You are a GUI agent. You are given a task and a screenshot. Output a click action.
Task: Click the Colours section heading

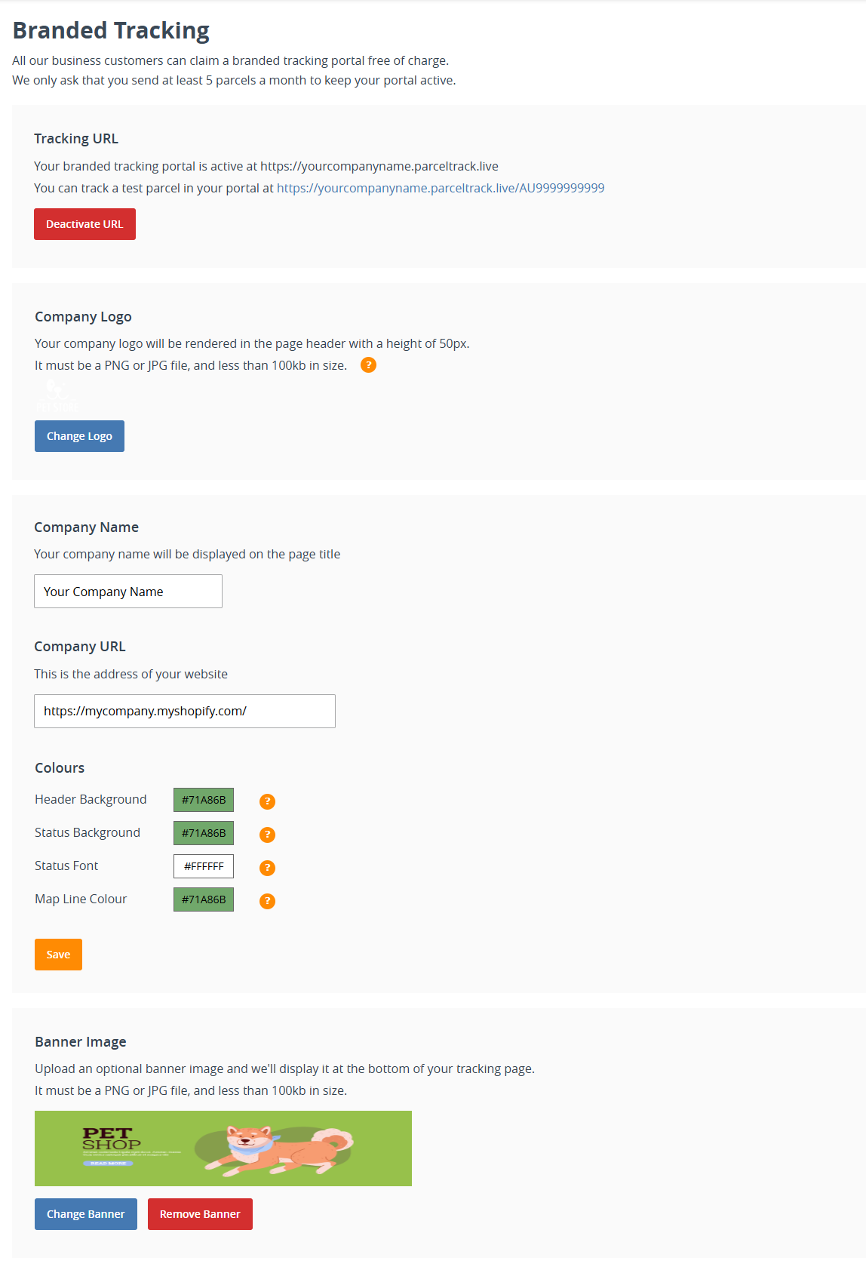(60, 768)
